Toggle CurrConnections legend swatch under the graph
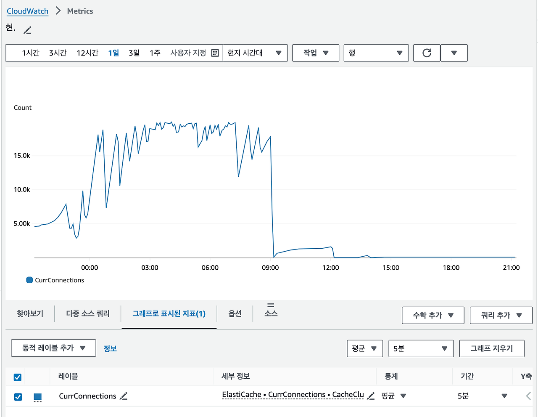The height and width of the screenshot is (417, 538). [29, 280]
